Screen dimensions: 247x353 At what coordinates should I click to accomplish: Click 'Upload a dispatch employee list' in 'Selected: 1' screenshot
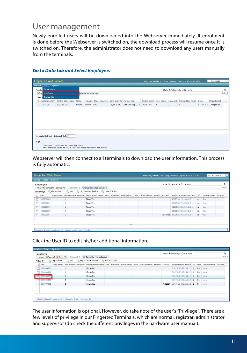tap(50, 299)
